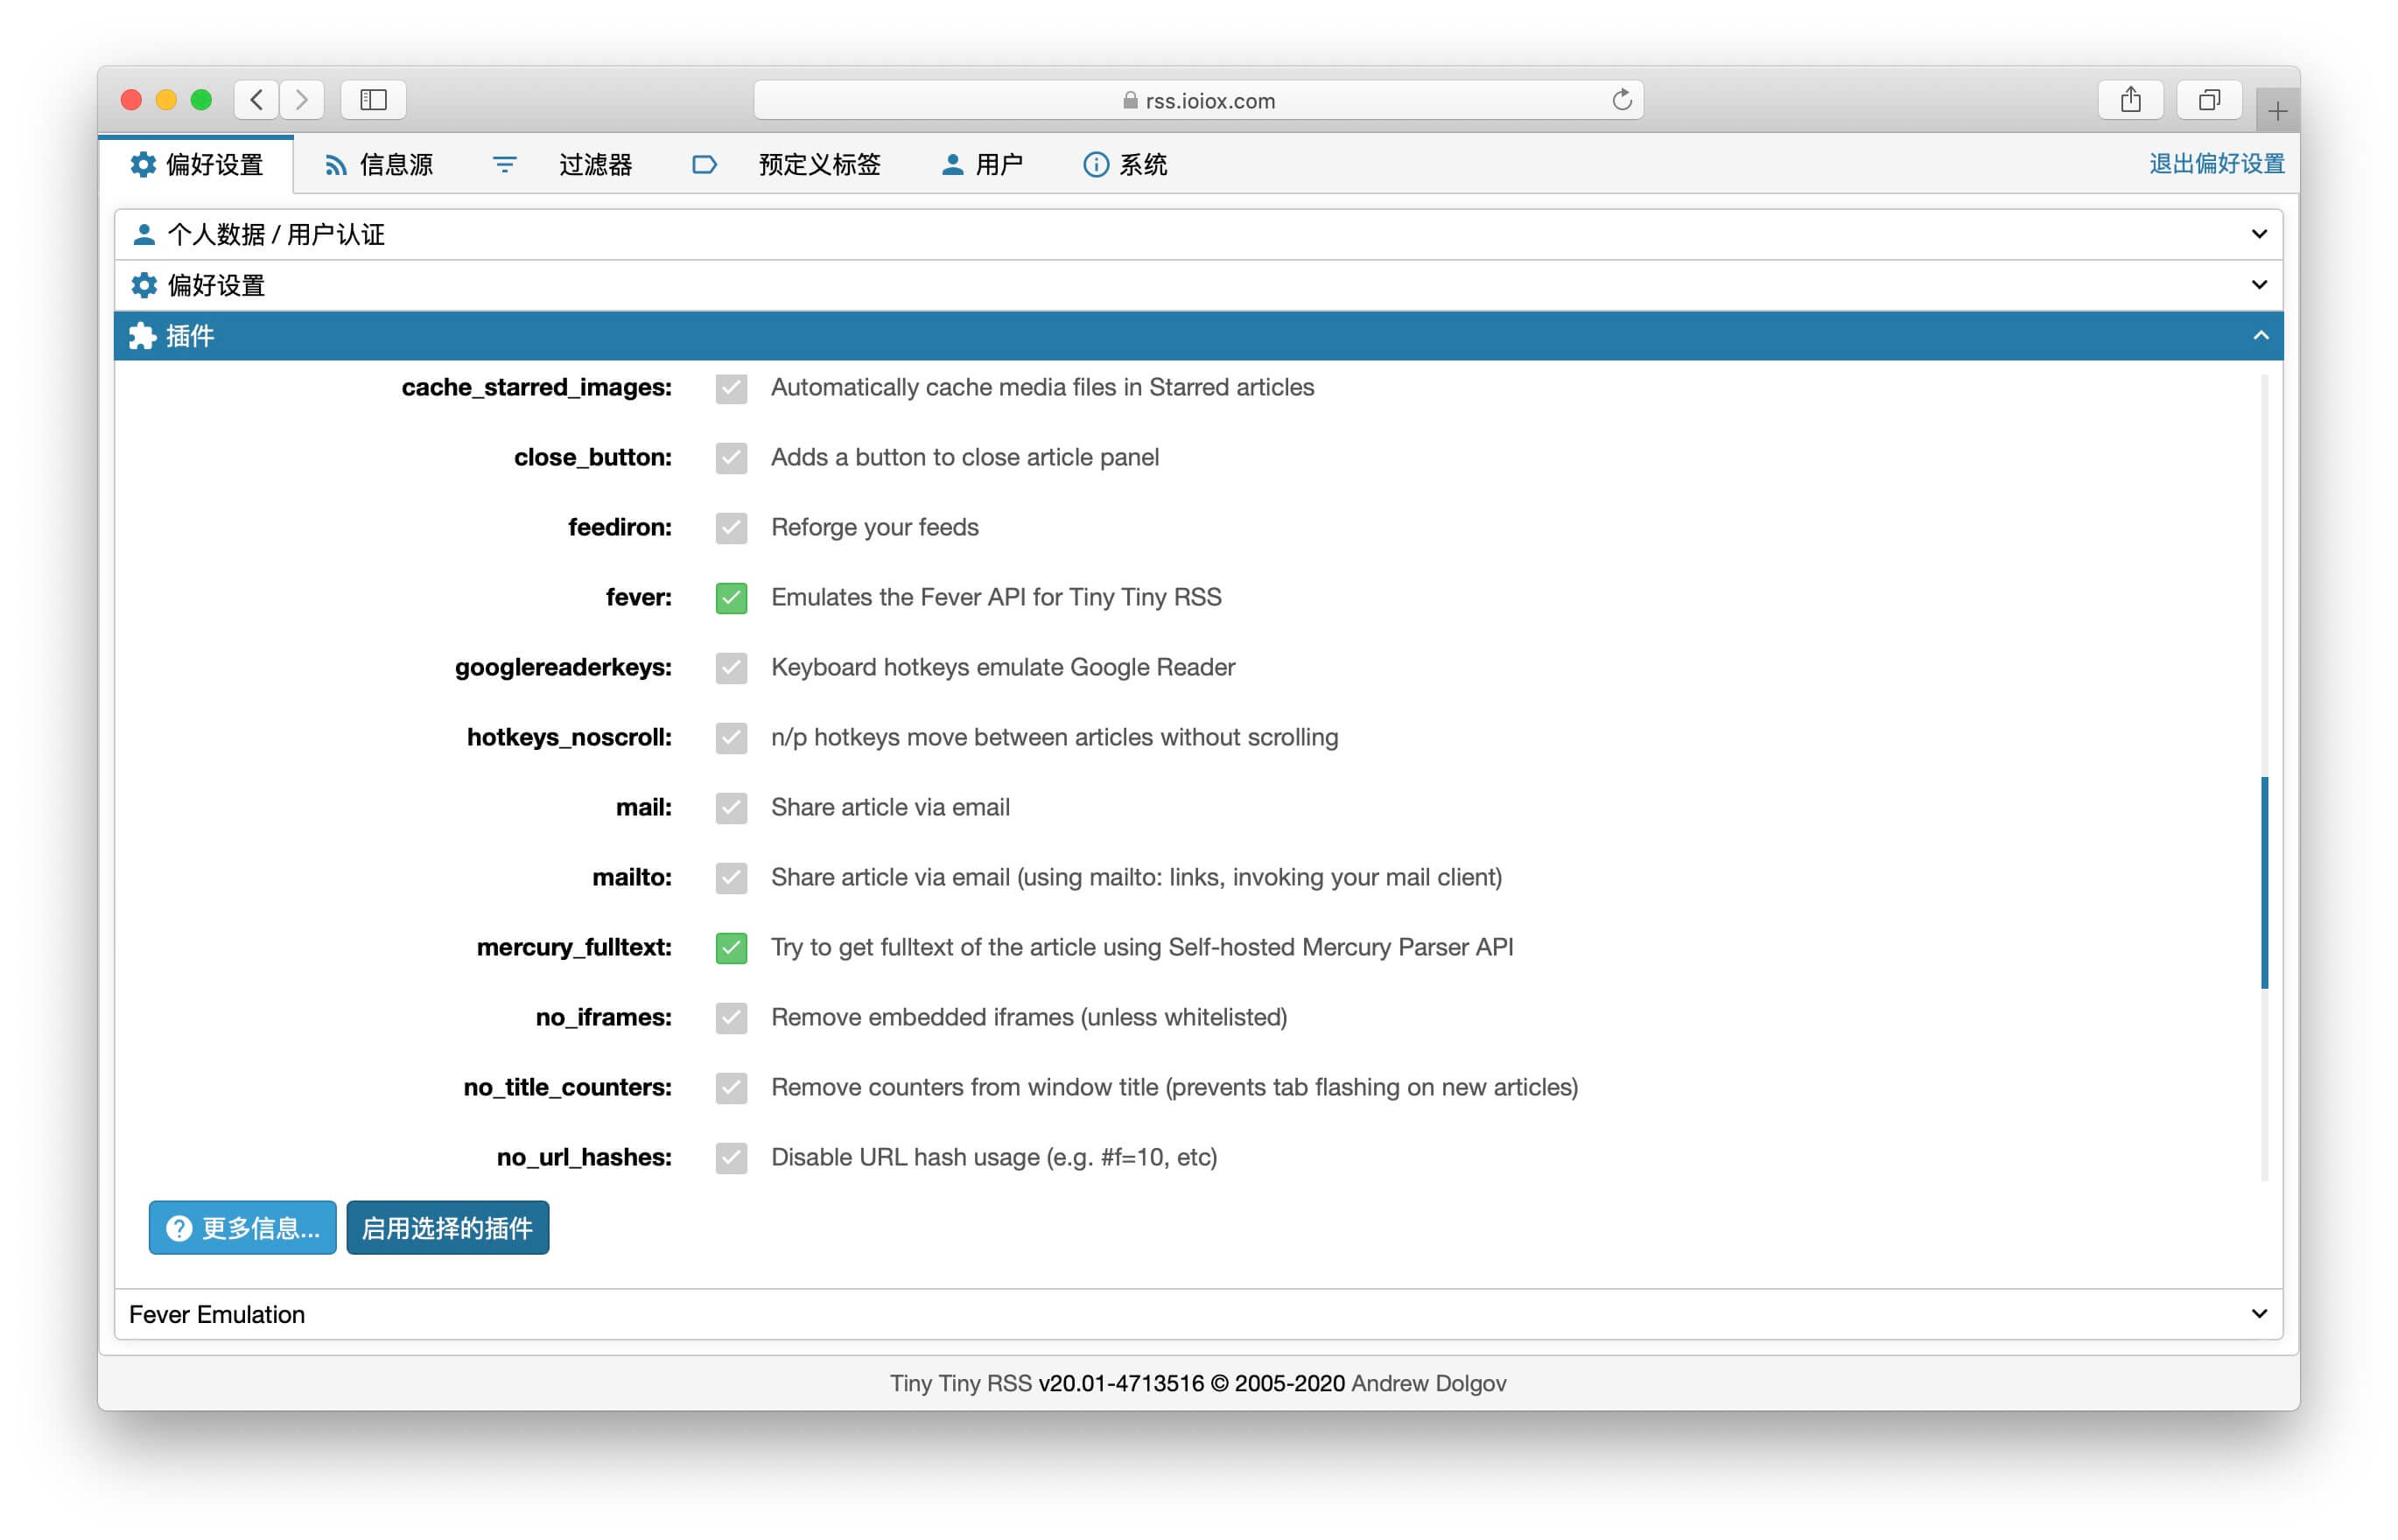
Task: Click 'Reforge your feeds' description text
Action: 875,527
